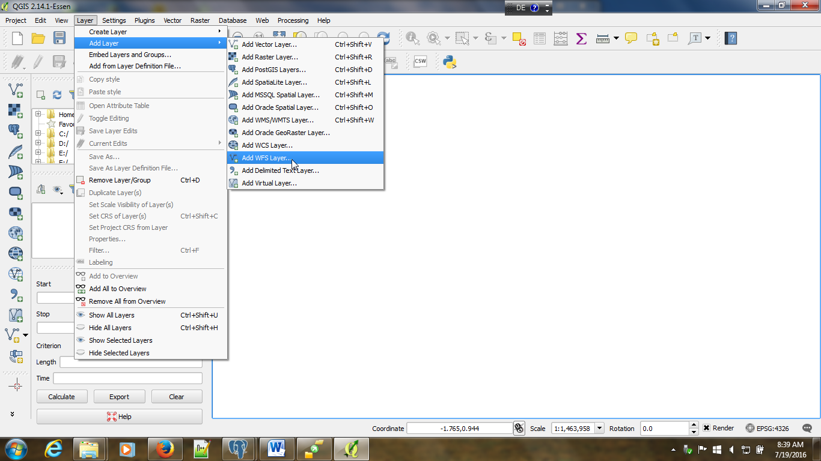Click the Help button with lifebuoy
The height and width of the screenshot is (461, 821).
coord(119,417)
